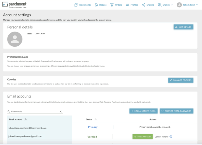Viewport: 202px width, 145px height.
Task: Click the Change Email Password button
Action: click(176, 111)
